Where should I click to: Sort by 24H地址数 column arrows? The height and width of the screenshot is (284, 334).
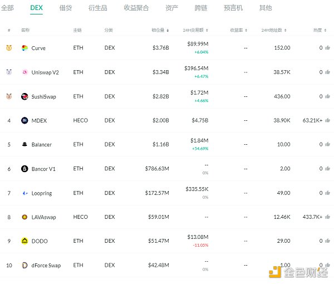point(285,30)
